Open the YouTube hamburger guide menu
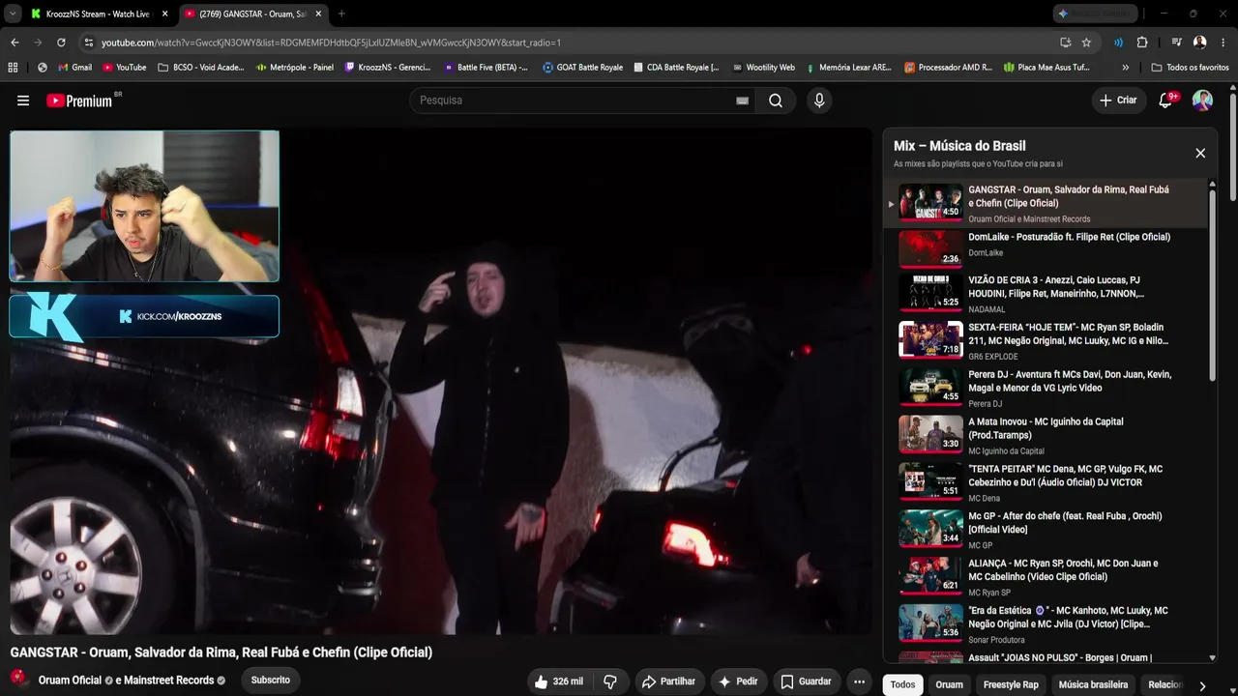 click(x=23, y=101)
